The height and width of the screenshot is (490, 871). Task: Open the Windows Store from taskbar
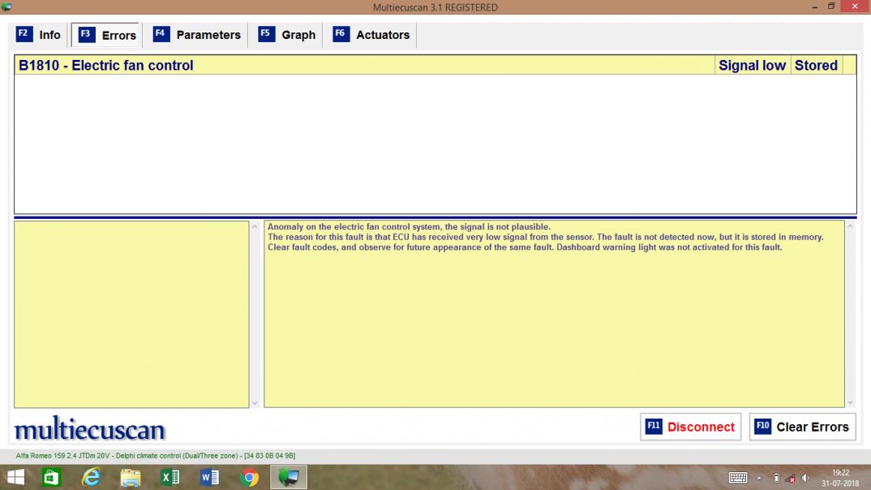(51, 477)
